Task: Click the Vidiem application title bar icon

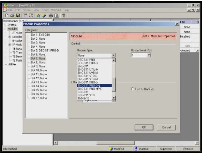Action: 5,6
